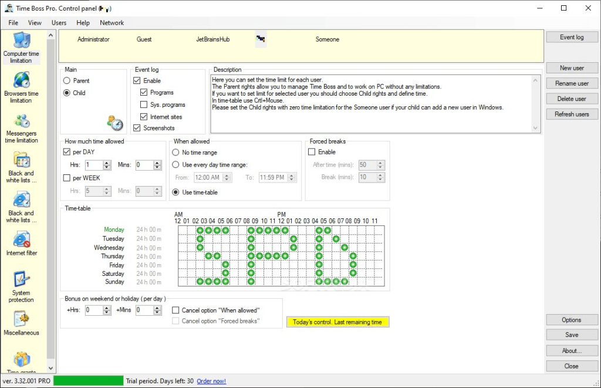Open second Black and white lists icon with browser logo
The image size is (601, 388).
coord(22,207)
